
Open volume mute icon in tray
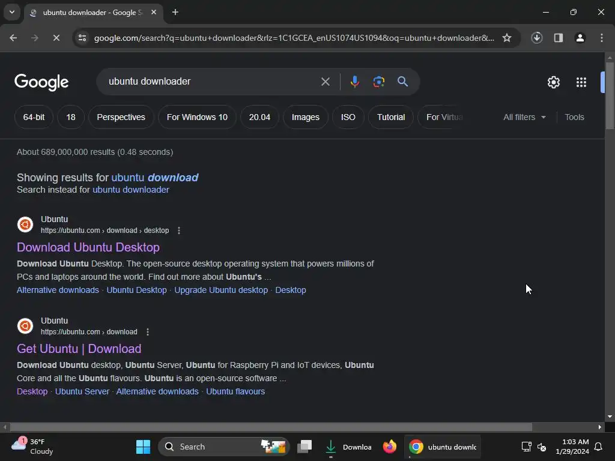(542, 447)
